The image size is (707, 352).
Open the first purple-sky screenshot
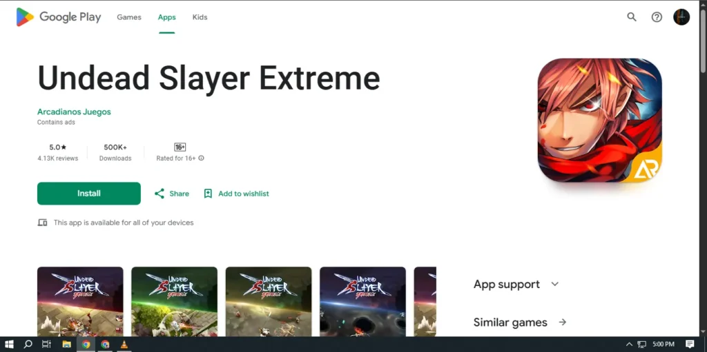[x=80, y=302]
